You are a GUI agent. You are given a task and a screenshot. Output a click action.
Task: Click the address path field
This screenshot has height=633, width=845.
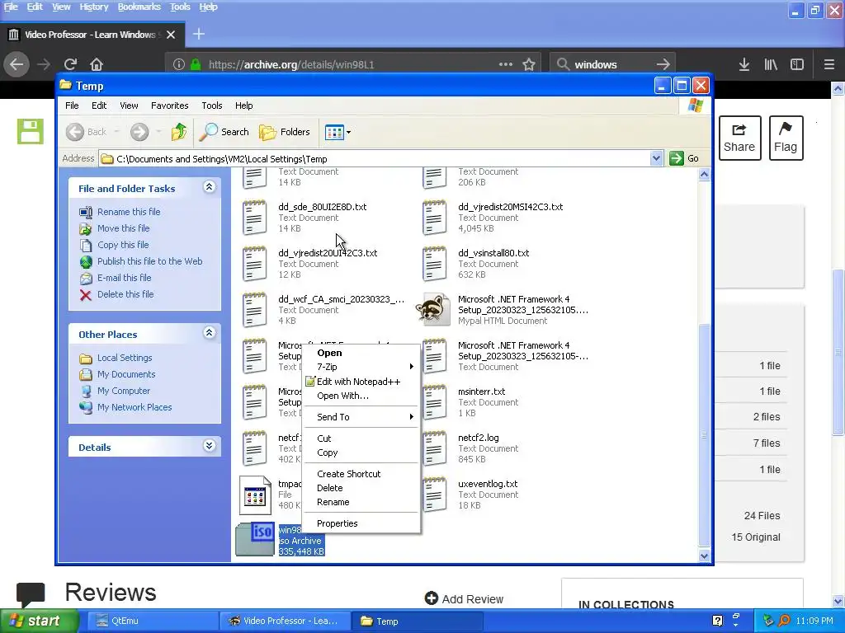(375, 159)
